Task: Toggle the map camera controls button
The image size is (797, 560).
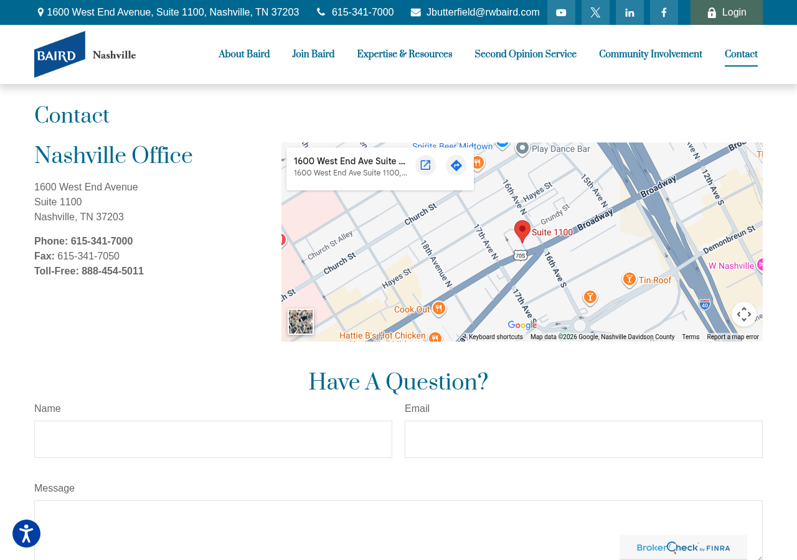Action: click(744, 314)
